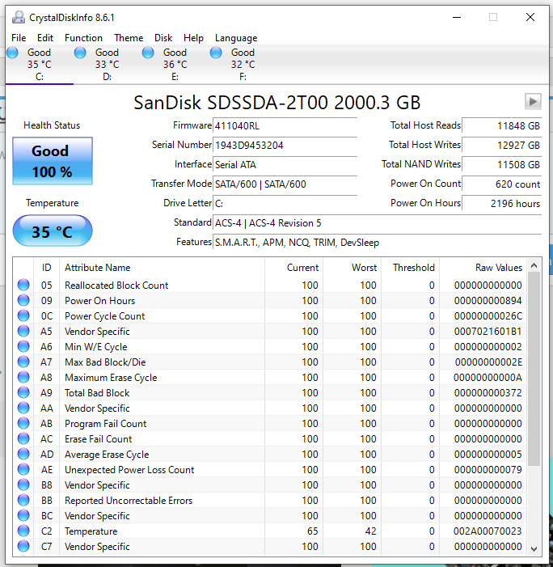The height and width of the screenshot is (567, 553).
Task: Click the status icon for attribute B8
Action: (23, 485)
